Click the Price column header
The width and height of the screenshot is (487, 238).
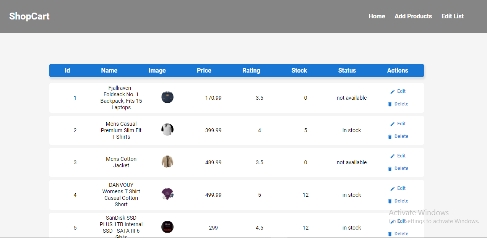click(x=204, y=70)
